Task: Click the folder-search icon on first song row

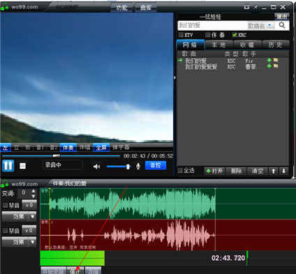Action: pos(276,61)
